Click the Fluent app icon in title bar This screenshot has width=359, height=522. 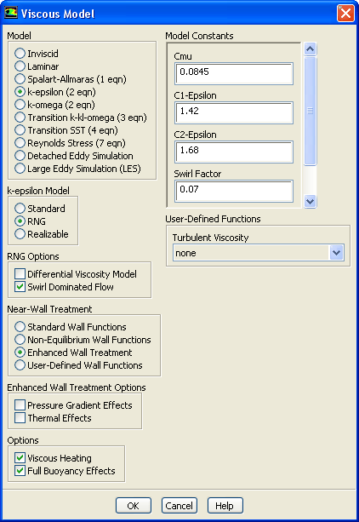point(11,14)
